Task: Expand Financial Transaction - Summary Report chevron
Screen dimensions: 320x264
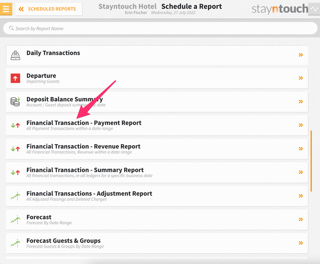Action: coord(301,172)
